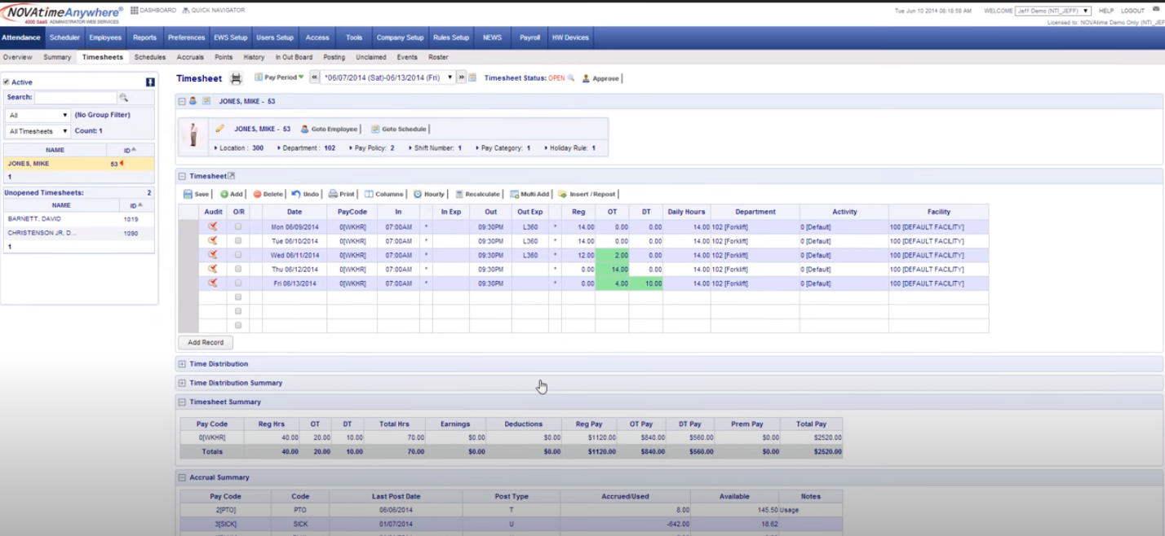
Task: Open the Reports main menu
Action: (144, 37)
